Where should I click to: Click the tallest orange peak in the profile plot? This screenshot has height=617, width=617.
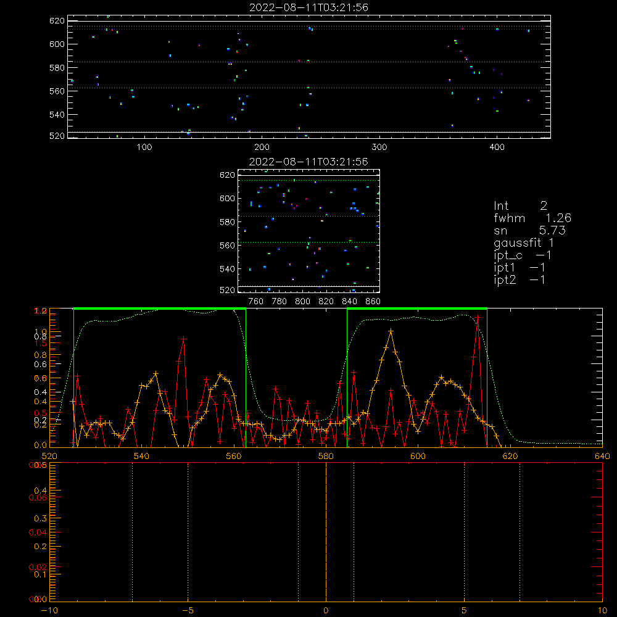pyautogui.click(x=391, y=331)
